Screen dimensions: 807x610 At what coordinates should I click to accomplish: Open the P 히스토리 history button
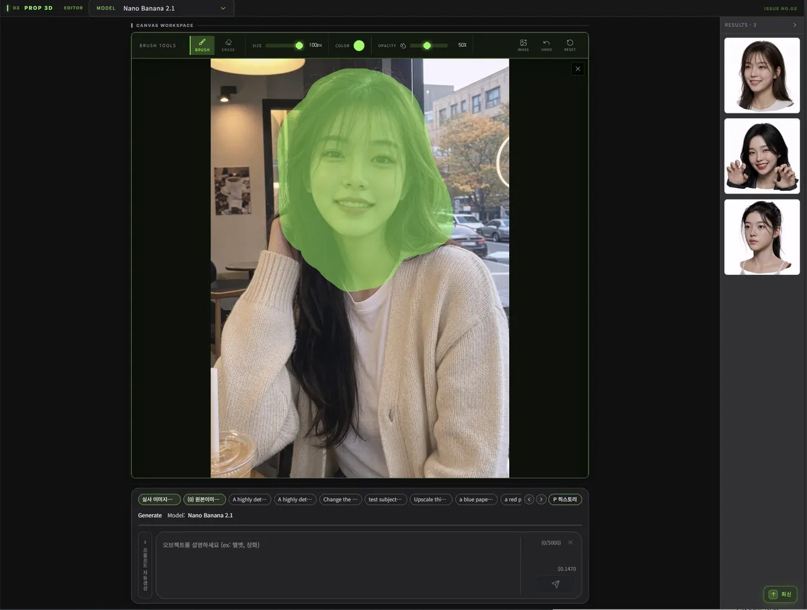pos(565,500)
